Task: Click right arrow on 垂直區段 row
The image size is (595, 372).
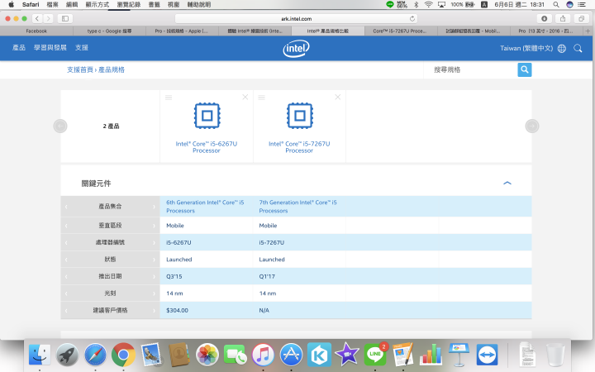Action: 154,226
